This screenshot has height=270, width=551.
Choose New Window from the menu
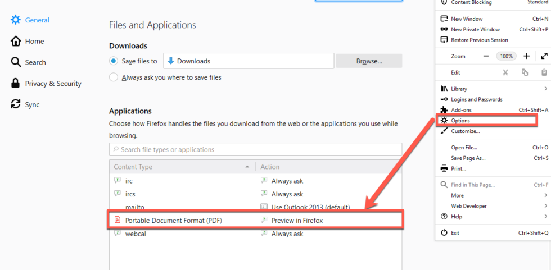pos(493,19)
